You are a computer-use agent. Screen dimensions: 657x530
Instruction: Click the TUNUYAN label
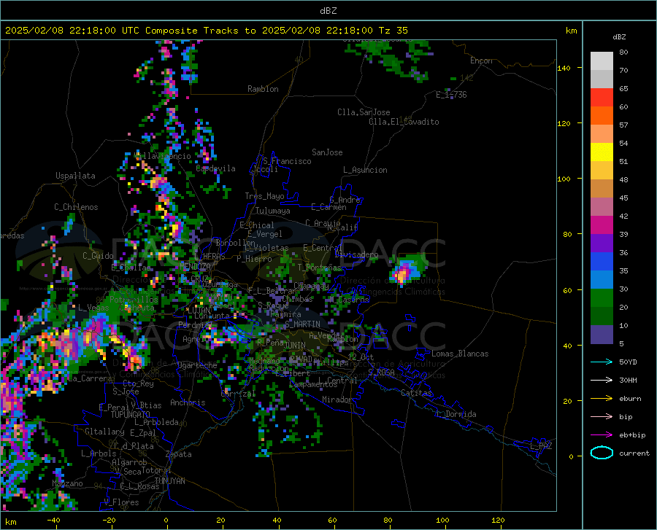(x=169, y=481)
